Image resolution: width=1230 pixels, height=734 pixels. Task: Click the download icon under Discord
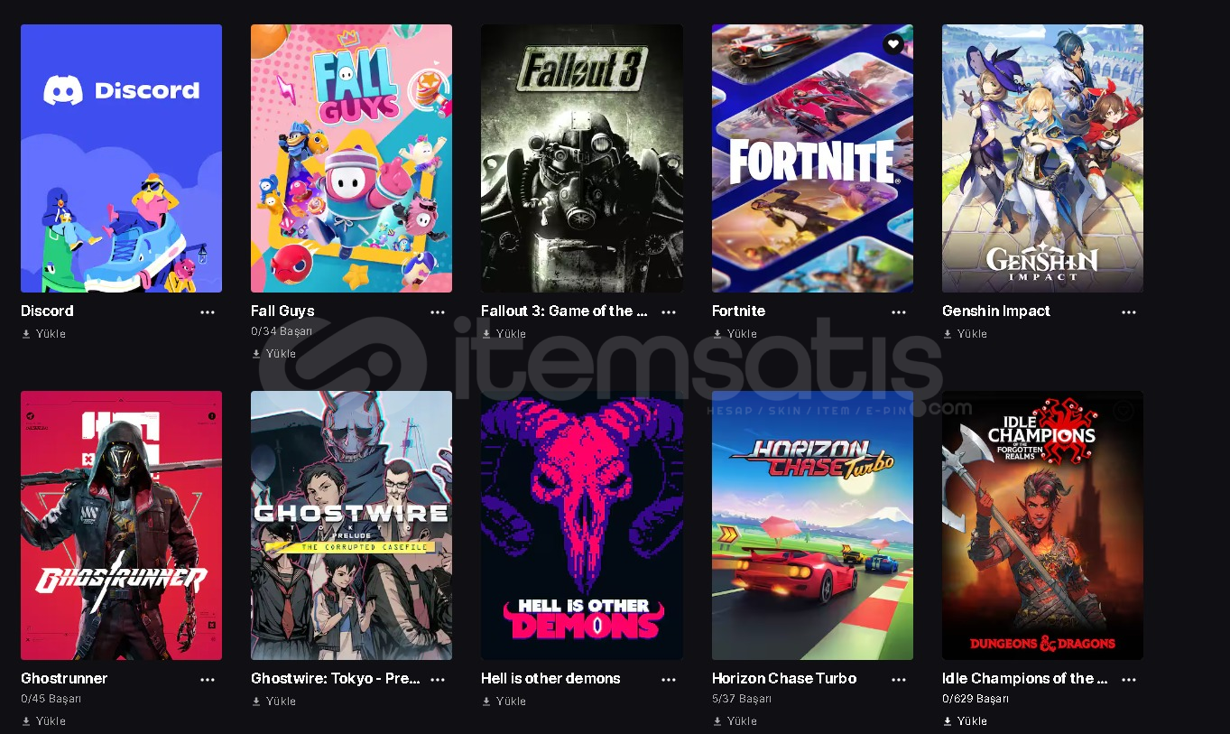click(x=26, y=334)
